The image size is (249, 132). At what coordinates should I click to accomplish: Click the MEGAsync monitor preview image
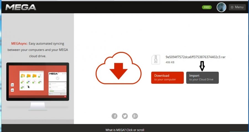coord(38,83)
